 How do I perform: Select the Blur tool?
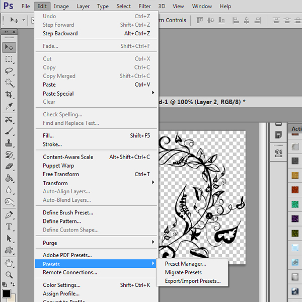point(9,190)
